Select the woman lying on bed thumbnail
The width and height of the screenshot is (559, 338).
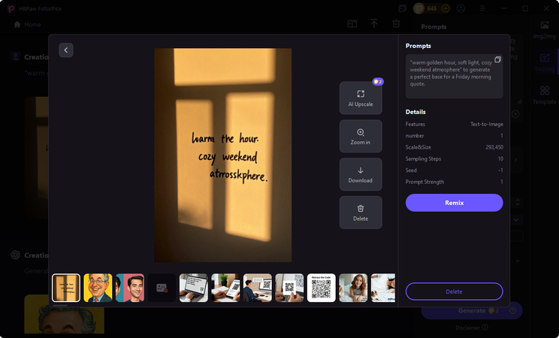tap(353, 288)
